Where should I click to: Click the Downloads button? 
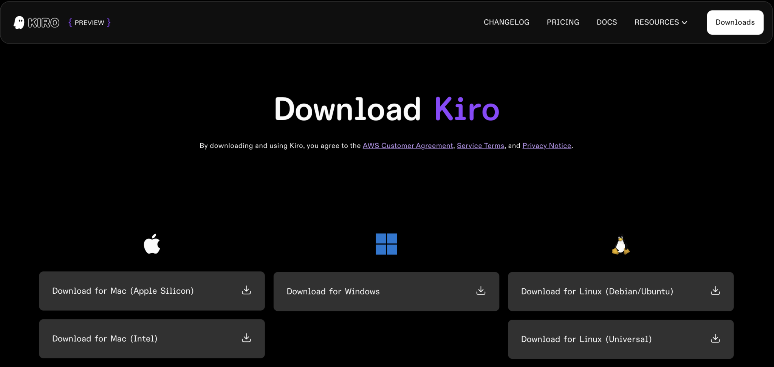[x=735, y=22]
